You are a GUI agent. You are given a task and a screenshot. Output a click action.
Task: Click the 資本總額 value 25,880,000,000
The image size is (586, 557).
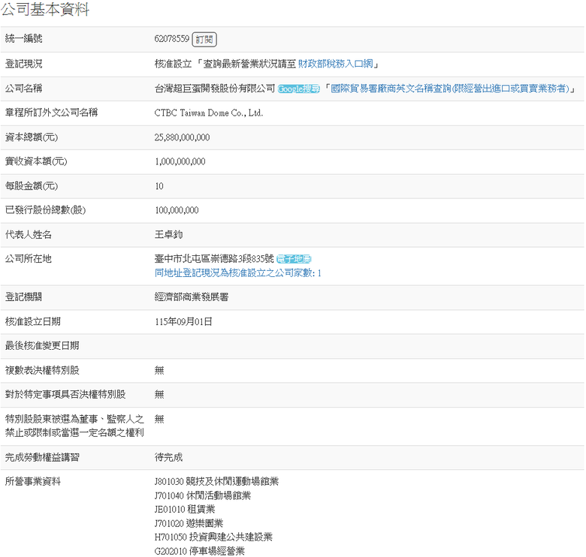tap(182, 137)
